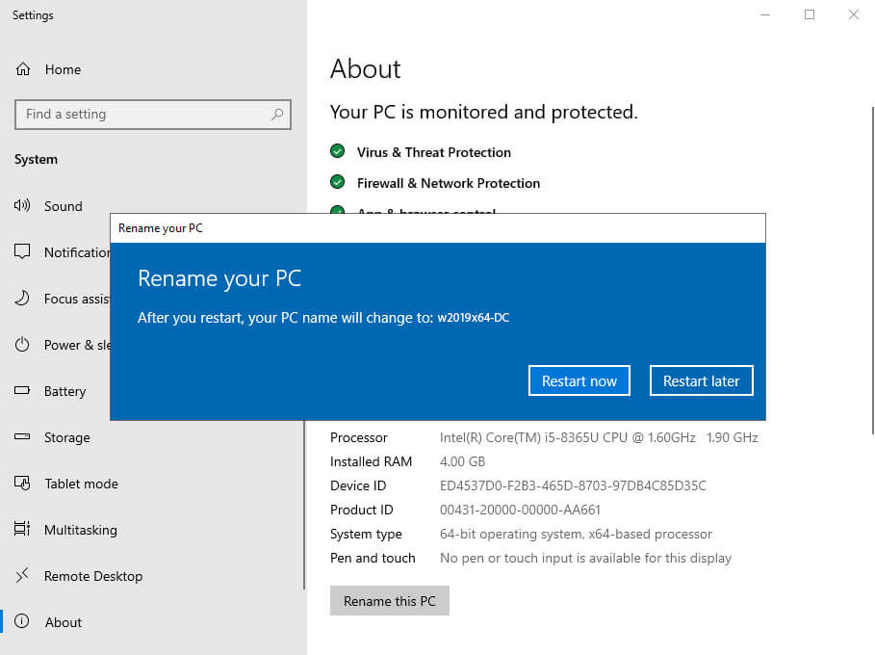Click the Battery icon in sidebar
This screenshot has width=875, height=655.
(22, 390)
